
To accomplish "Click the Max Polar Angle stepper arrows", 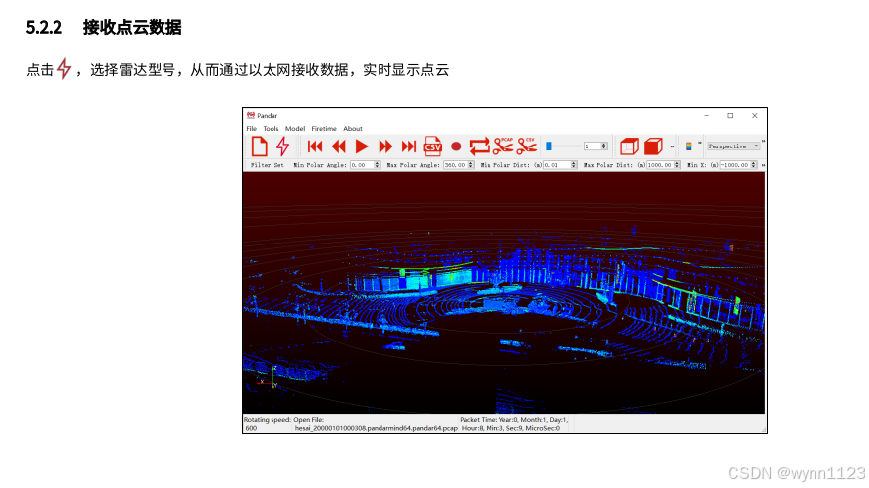I will (471, 165).
